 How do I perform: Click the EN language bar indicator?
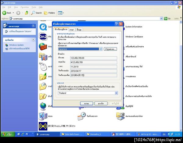164,134
